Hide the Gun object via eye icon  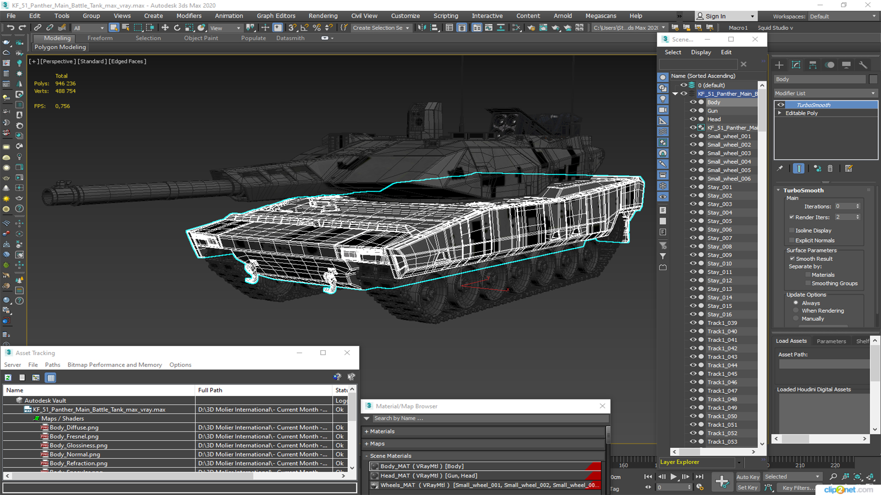pos(693,110)
